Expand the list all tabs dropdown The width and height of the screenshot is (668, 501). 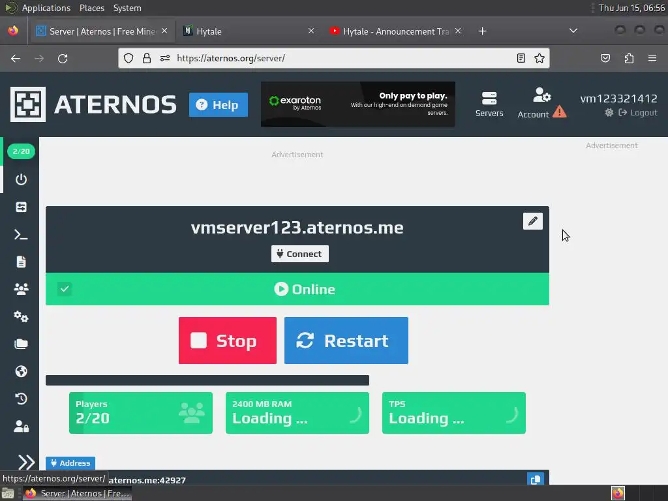point(573,31)
